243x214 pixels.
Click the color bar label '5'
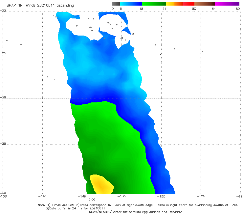tap(121, 9)
